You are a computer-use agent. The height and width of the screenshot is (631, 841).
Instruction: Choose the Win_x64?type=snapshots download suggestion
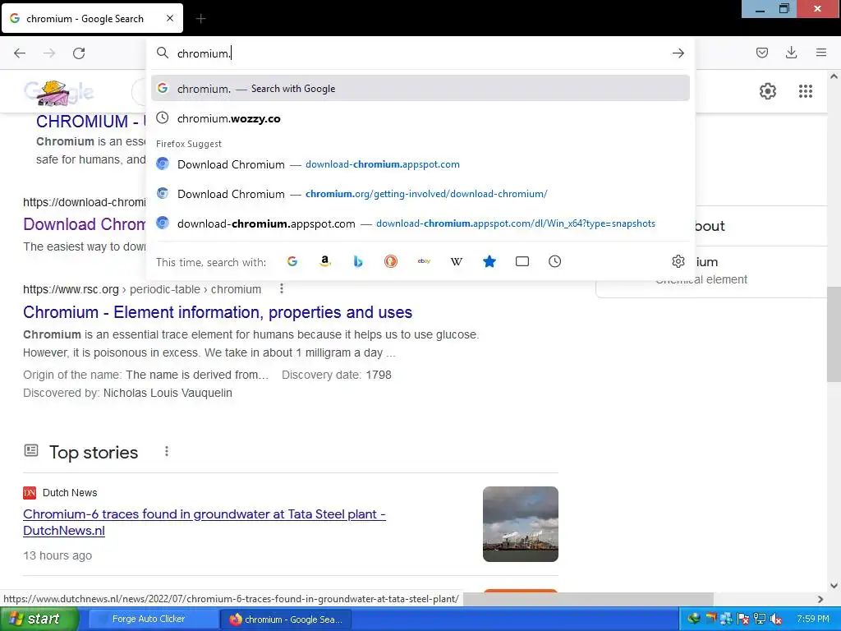pos(420,223)
